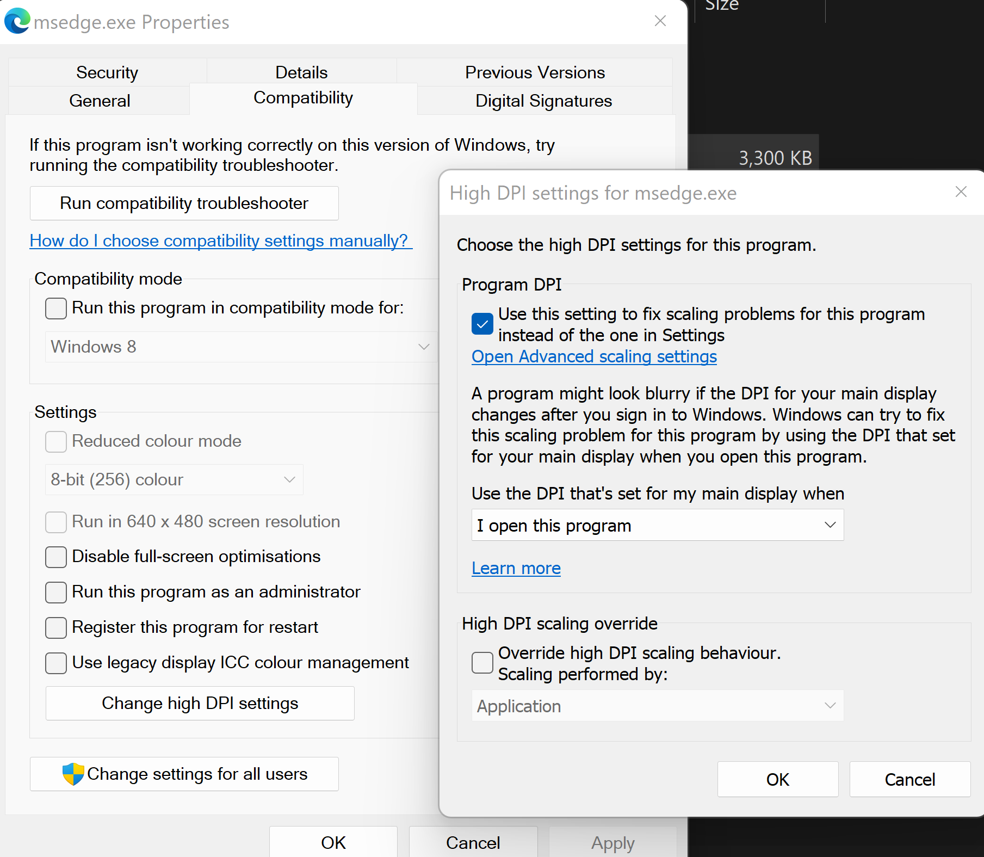Click Cancel in the Properties window
The width and height of the screenshot is (984, 857).
[473, 842]
